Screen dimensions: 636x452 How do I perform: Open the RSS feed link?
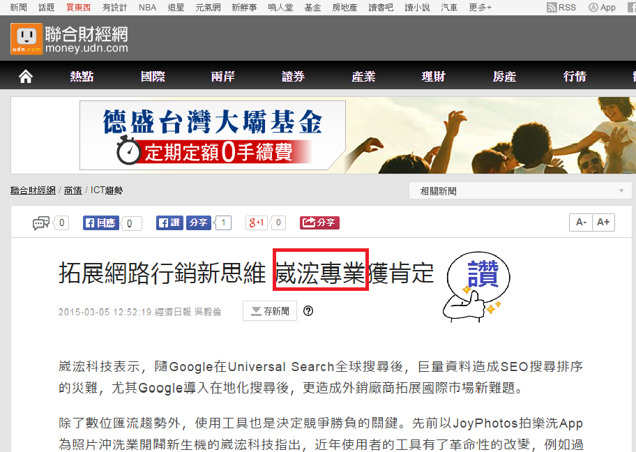[561, 7]
